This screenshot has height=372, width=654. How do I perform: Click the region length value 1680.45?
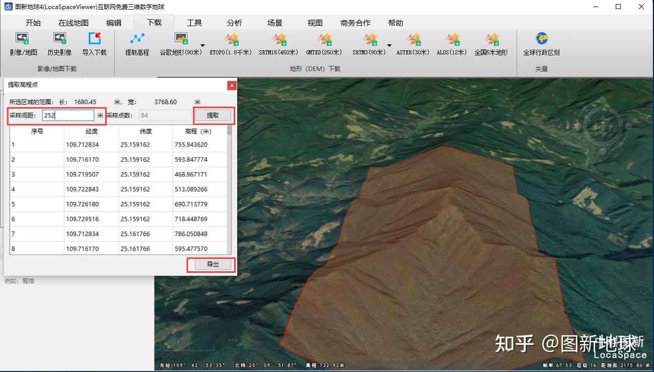pyautogui.click(x=85, y=102)
